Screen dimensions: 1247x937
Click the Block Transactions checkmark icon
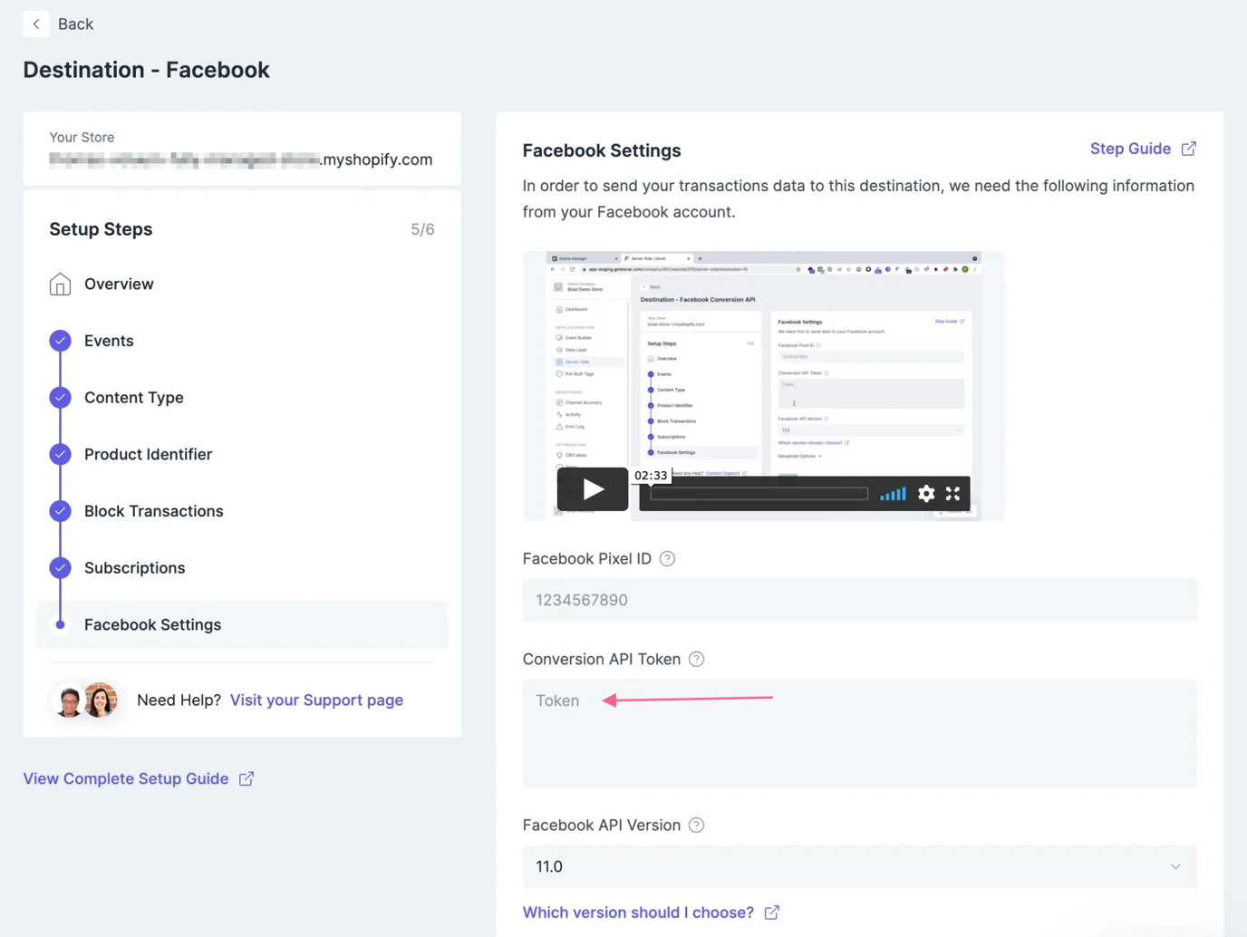(60, 511)
